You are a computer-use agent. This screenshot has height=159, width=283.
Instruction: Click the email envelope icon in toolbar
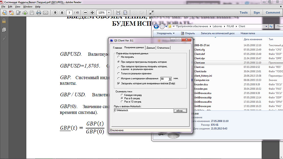tap(46, 12)
